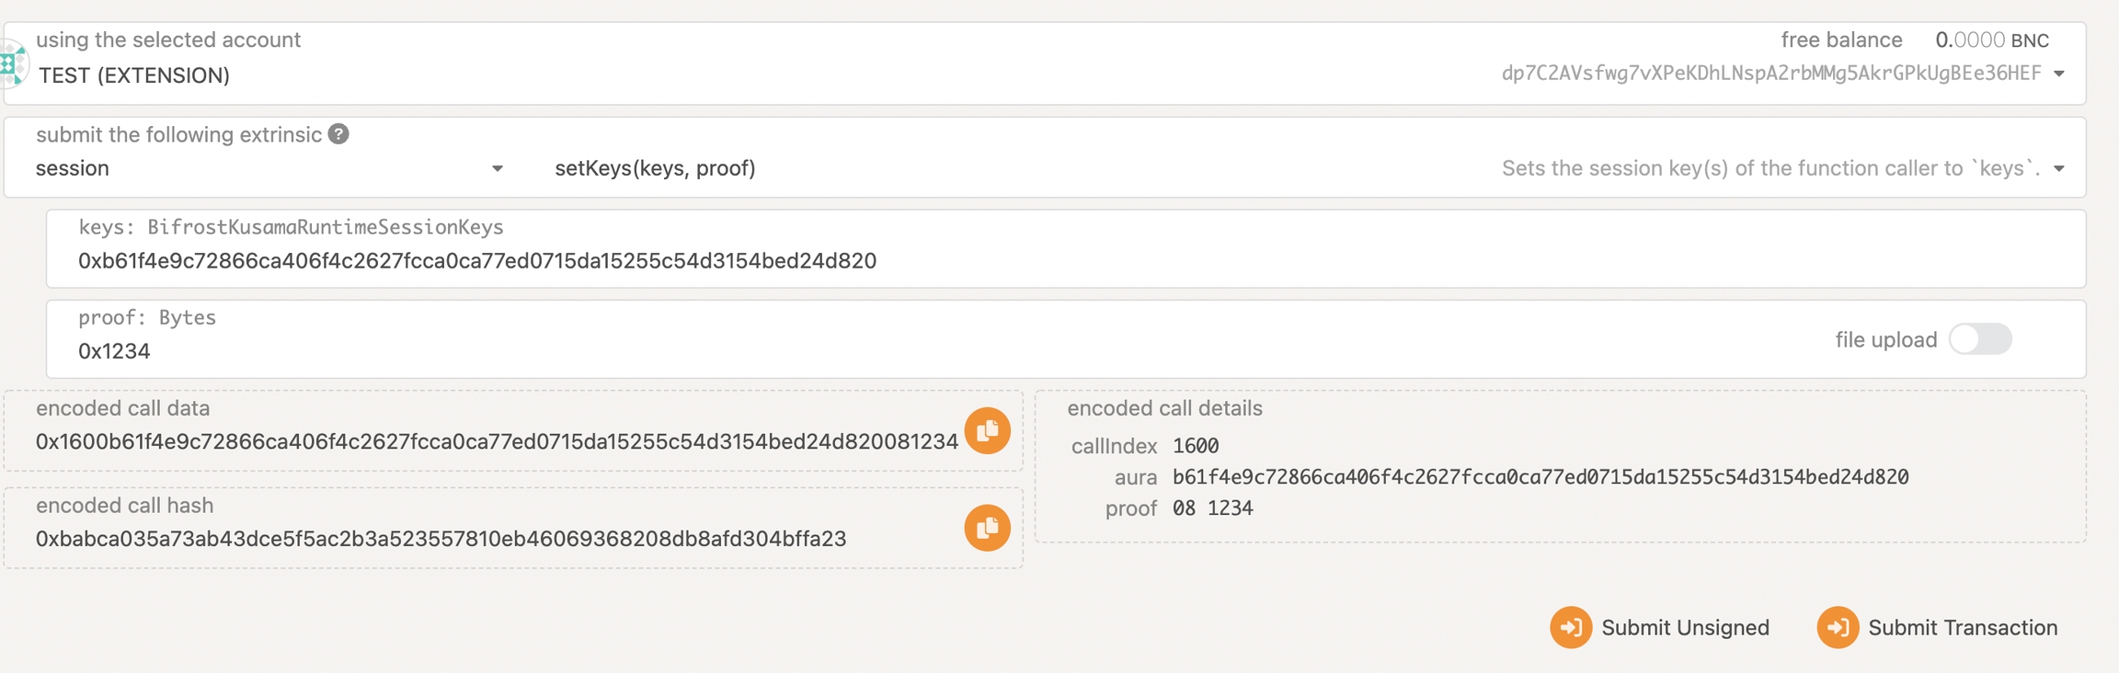The width and height of the screenshot is (2119, 673).
Task: Copy the encoded call hash
Action: pyautogui.click(x=987, y=528)
